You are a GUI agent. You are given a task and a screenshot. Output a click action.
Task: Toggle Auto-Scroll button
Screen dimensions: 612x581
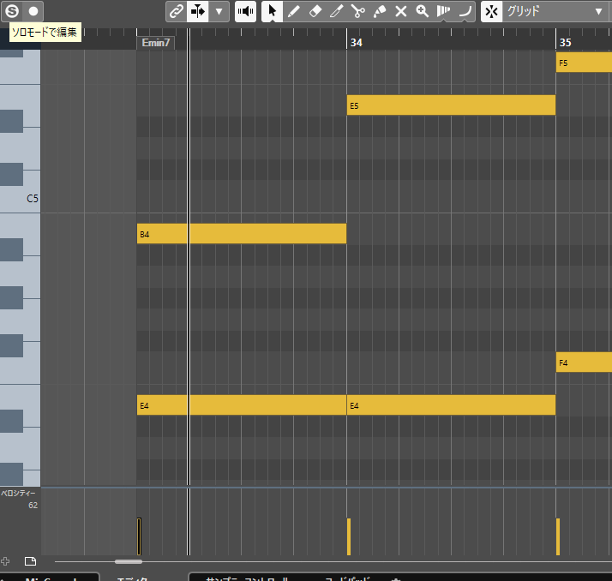click(x=197, y=11)
